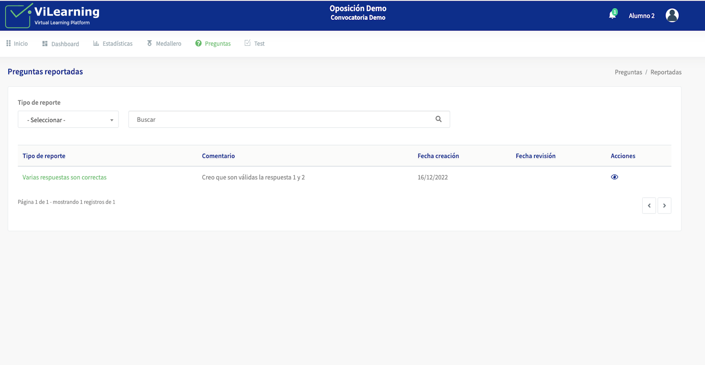
Task: Select the Preguntas menu item
Action: (213, 43)
